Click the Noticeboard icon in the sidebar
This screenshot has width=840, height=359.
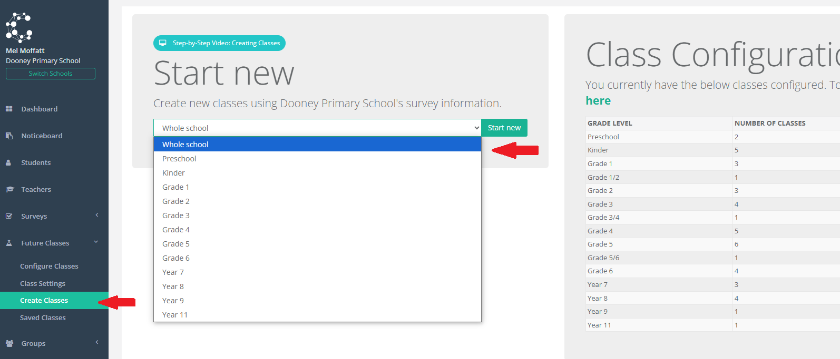[x=9, y=136]
